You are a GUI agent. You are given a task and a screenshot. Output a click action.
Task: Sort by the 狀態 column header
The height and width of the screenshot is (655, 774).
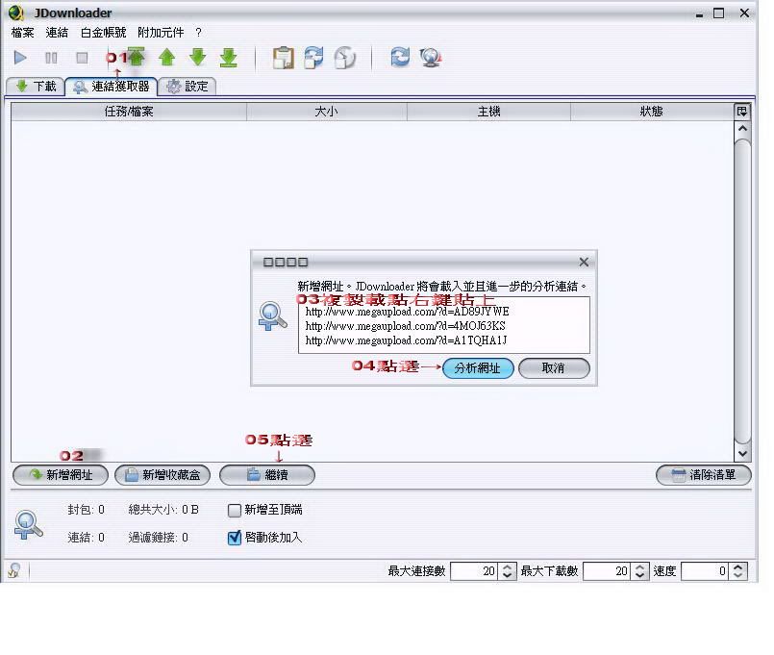coord(652,112)
